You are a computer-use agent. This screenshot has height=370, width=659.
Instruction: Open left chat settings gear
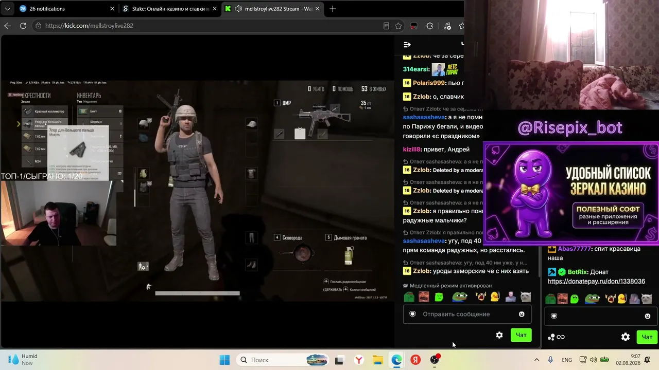[x=499, y=335]
